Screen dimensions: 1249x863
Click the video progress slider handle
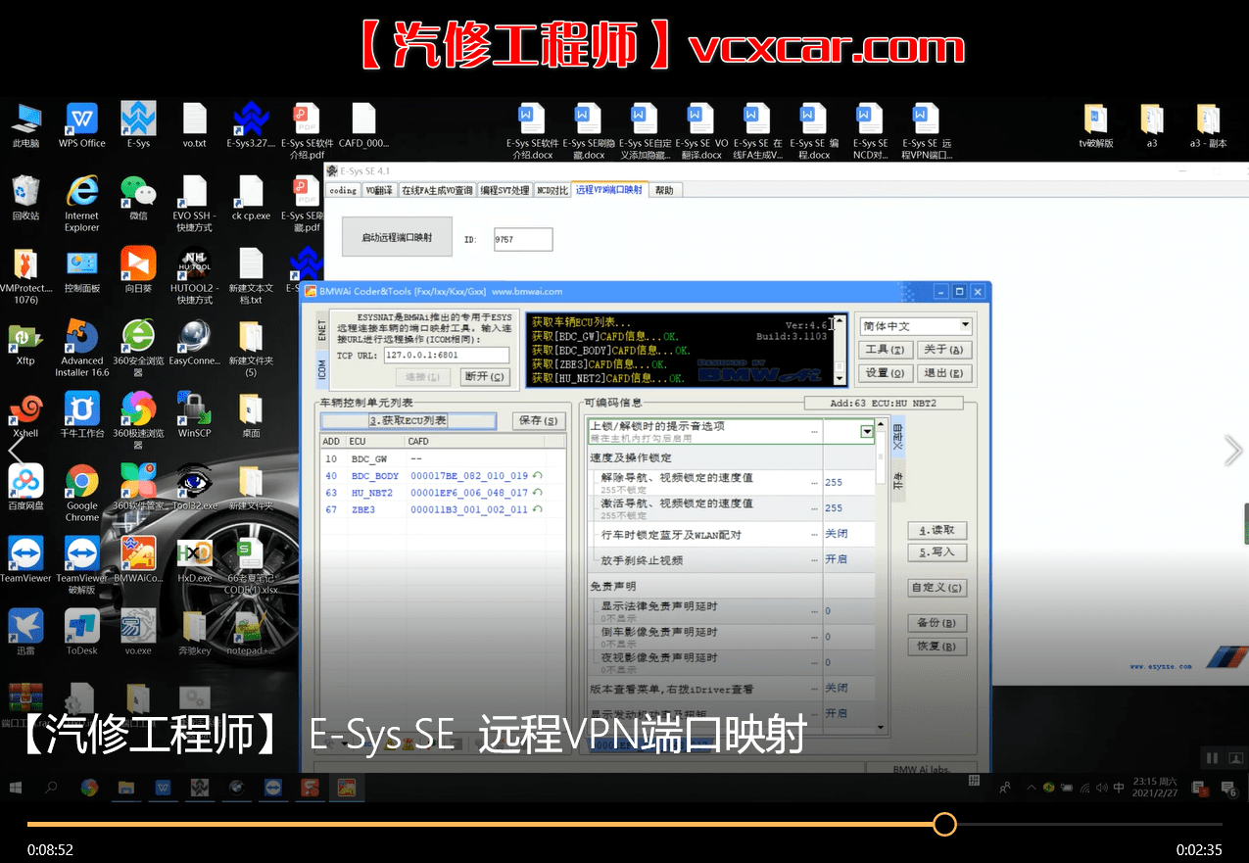(x=944, y=824)
